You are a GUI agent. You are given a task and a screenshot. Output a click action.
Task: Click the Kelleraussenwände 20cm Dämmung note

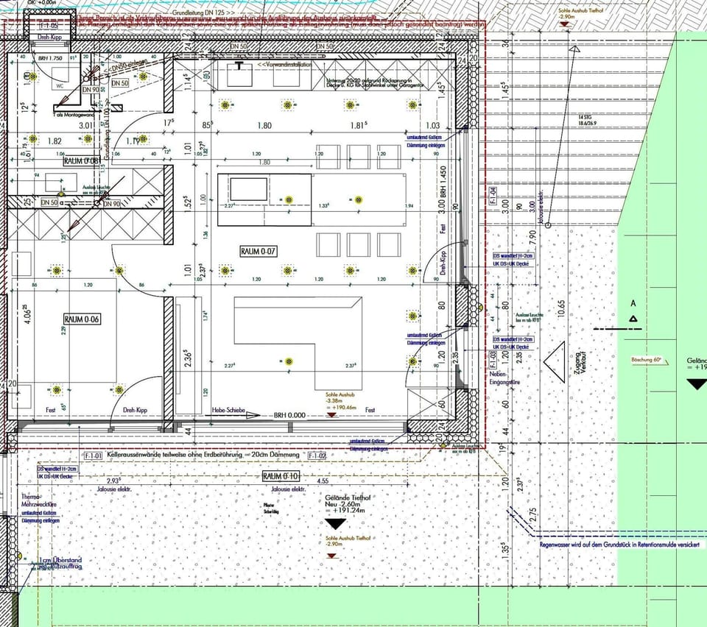(203, 455)
